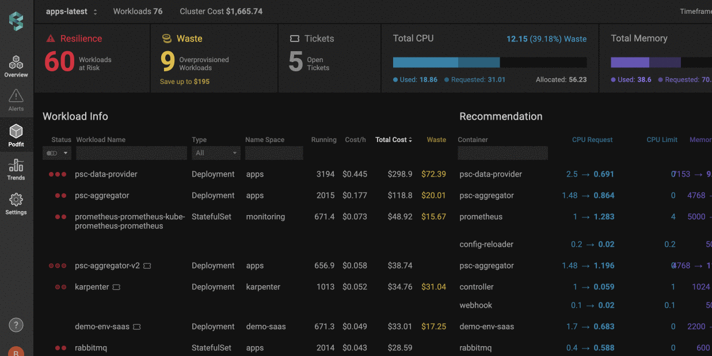The image size is (712, 356).
Task: Open the apps-latest cluster selector
Action: [71, 12]
